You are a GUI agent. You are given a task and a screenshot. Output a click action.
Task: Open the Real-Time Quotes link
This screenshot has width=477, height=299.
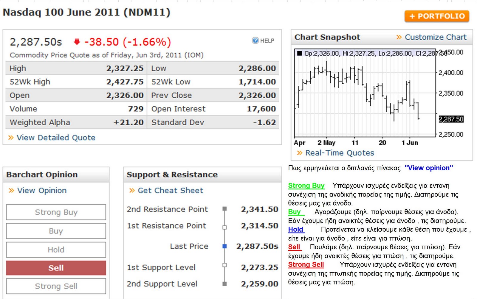[x=340, y=153]
